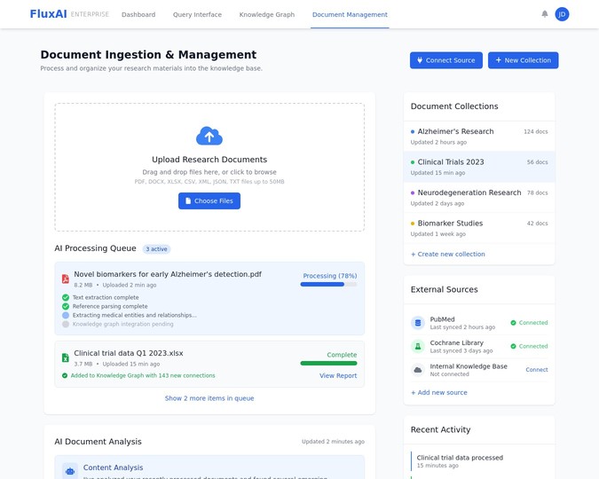This screenshot has width=599, height=479.
Task: Click the notification bell icon
Action: point(545,14)
